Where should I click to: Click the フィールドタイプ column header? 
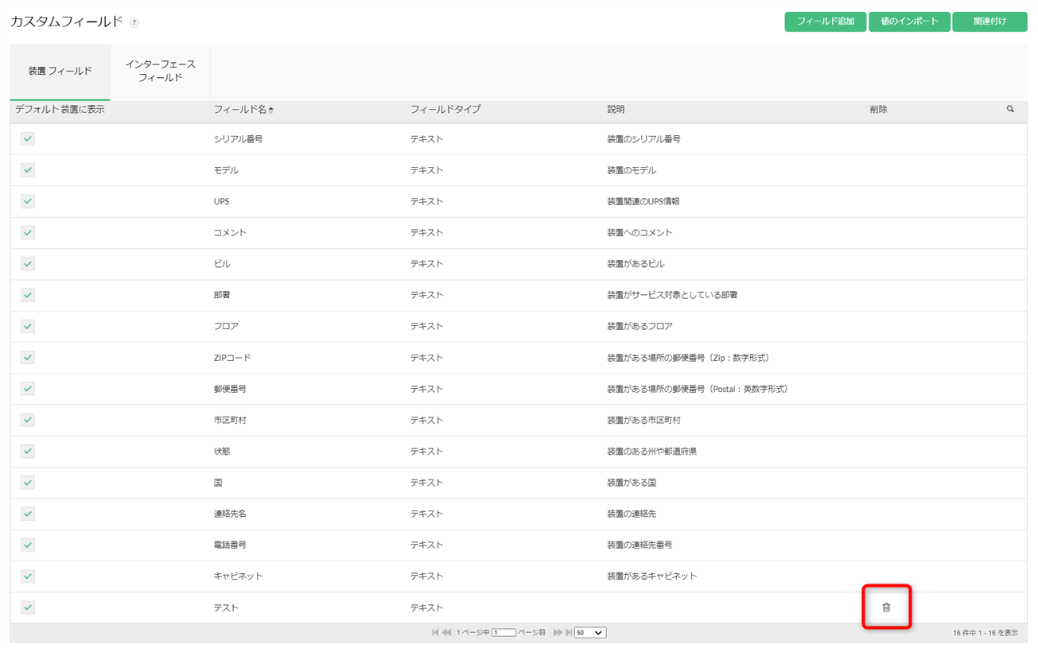(445, 110)
